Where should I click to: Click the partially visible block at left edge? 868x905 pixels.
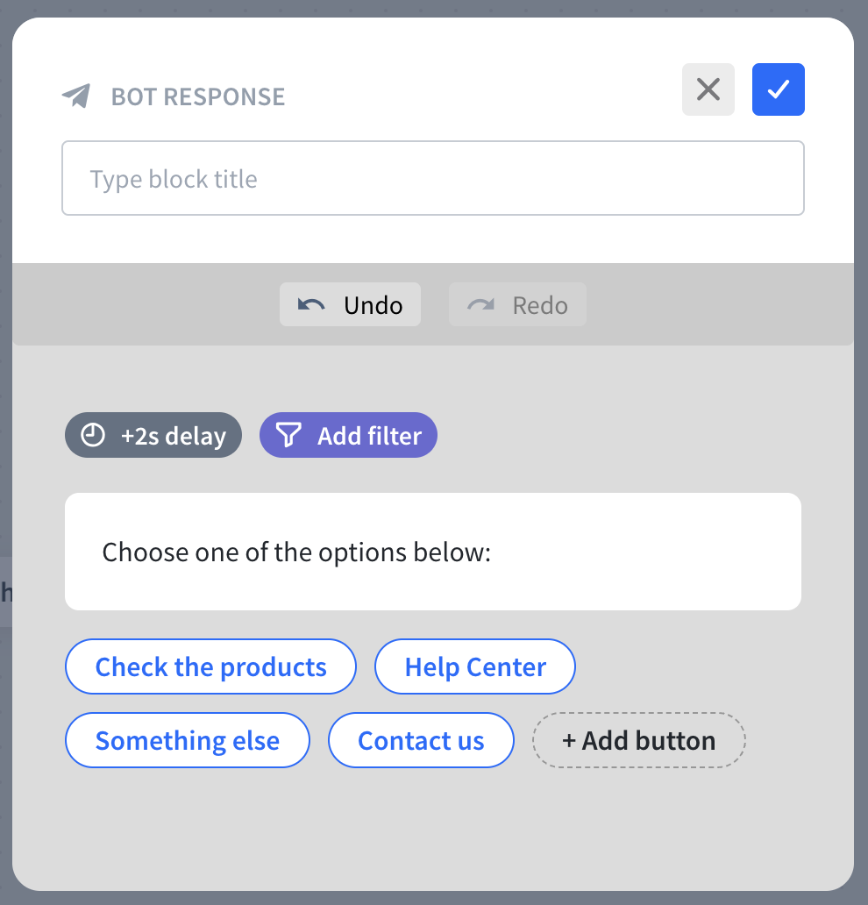(5, 592)
